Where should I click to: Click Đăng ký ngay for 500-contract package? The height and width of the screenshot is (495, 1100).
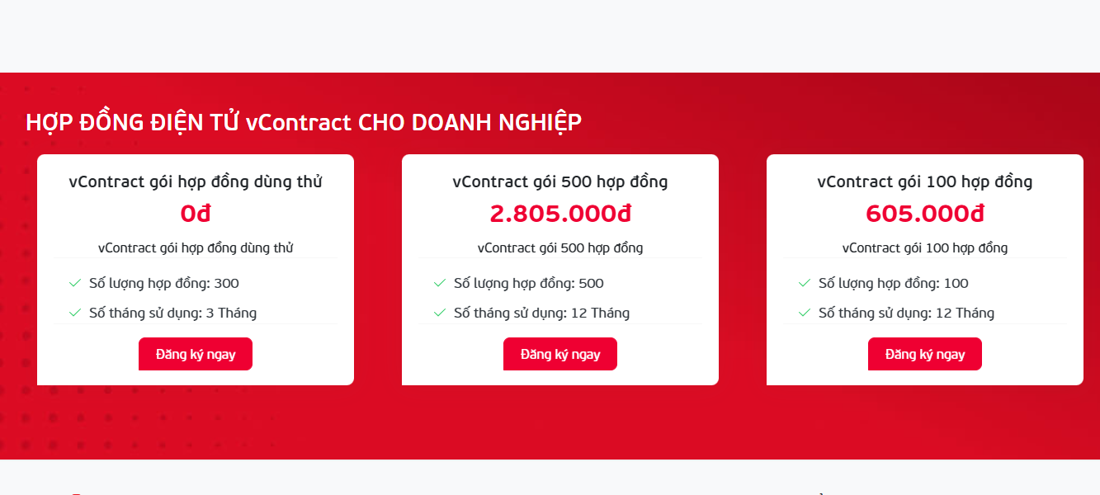tap(560, 354)
